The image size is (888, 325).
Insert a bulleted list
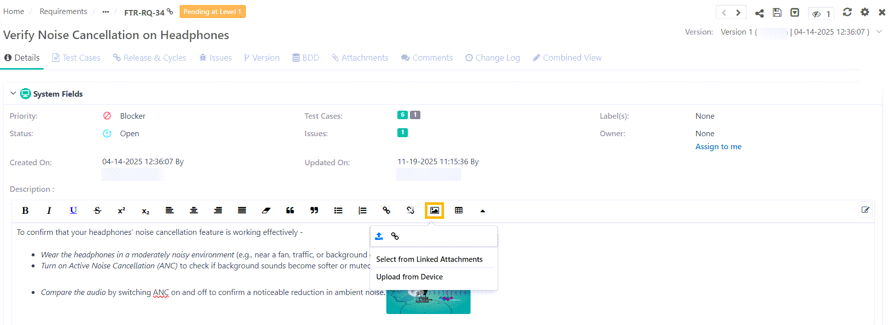point(338,210)
